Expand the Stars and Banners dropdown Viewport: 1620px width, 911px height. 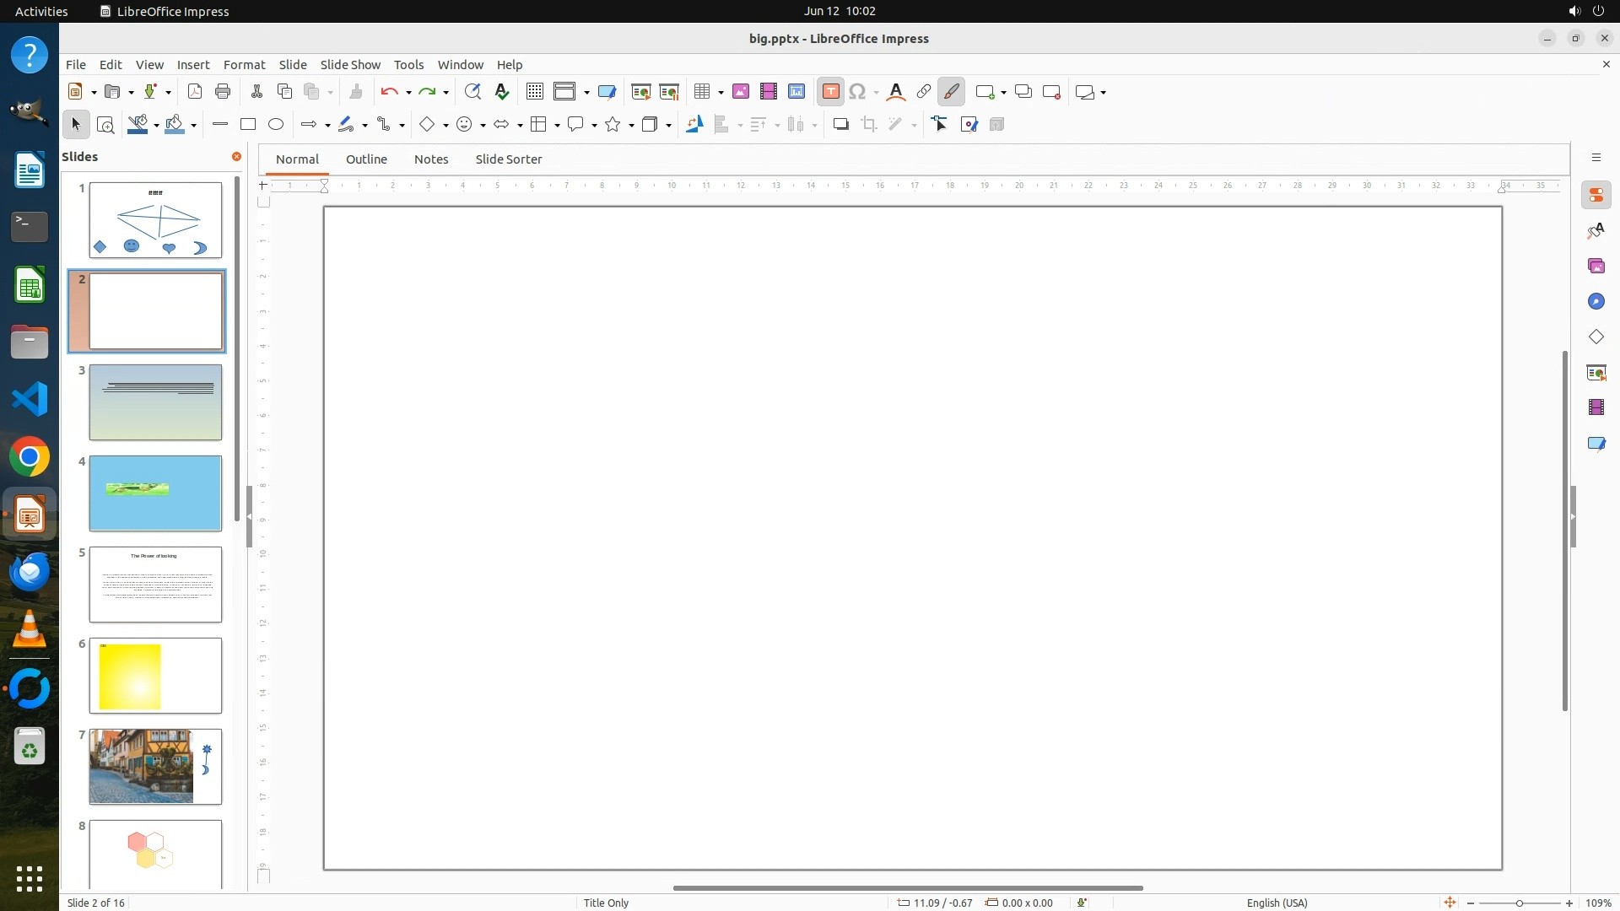pyautogui.click(x=632, y=126)
